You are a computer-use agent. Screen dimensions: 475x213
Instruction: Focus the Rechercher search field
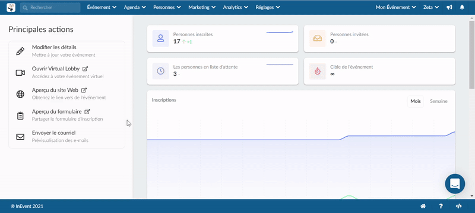[50, 8]
